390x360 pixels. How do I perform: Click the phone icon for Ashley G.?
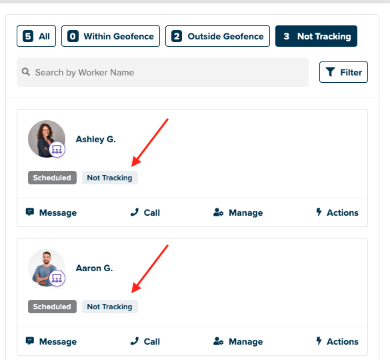click(135, 212)
